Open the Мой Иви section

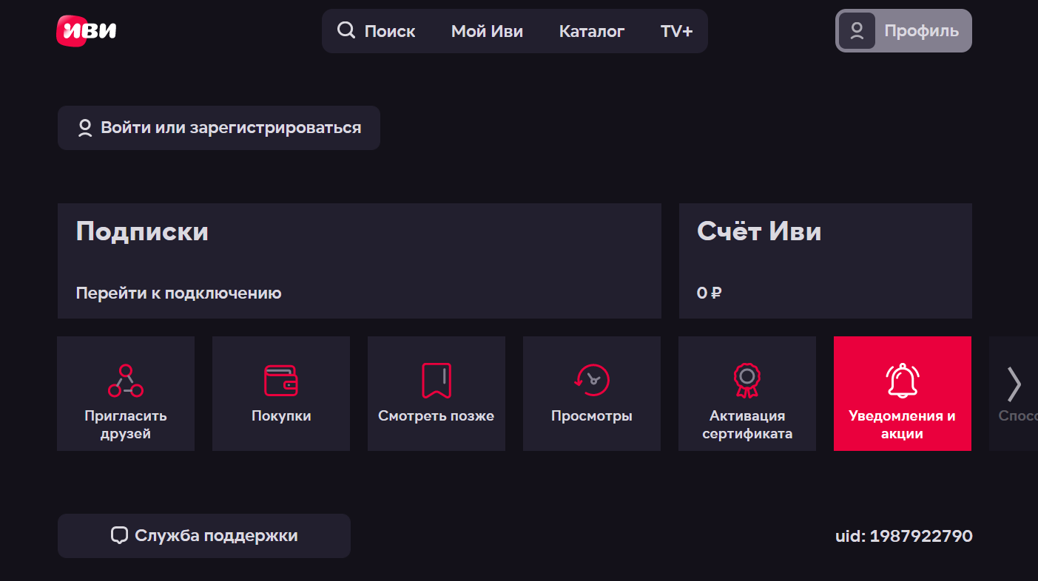tap(487, 31)
